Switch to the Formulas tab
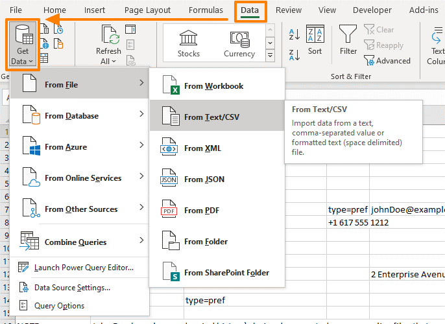 (x=206, y=10)
